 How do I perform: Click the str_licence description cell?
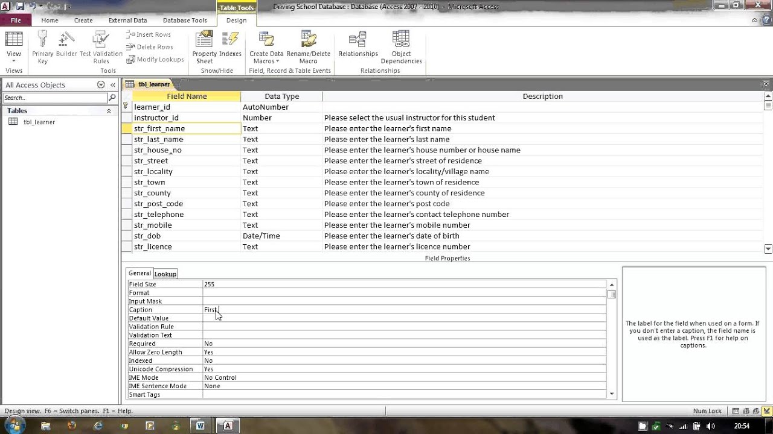coord(542,247)
